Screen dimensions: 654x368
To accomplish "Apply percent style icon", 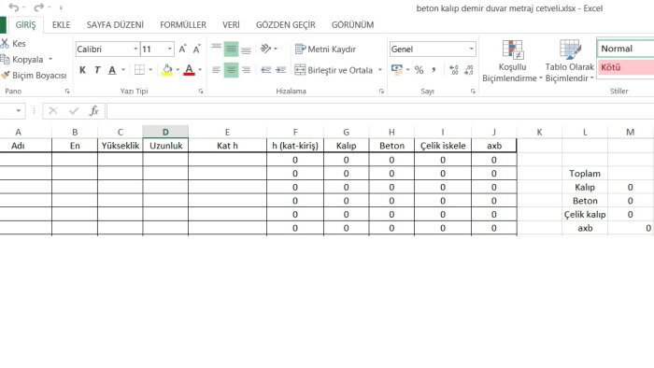I will [419, 70].
